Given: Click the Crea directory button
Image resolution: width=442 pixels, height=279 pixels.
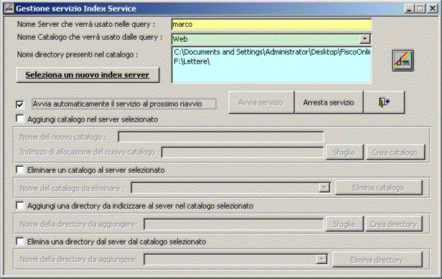Looking at the screenshot, I should [394, 224].
